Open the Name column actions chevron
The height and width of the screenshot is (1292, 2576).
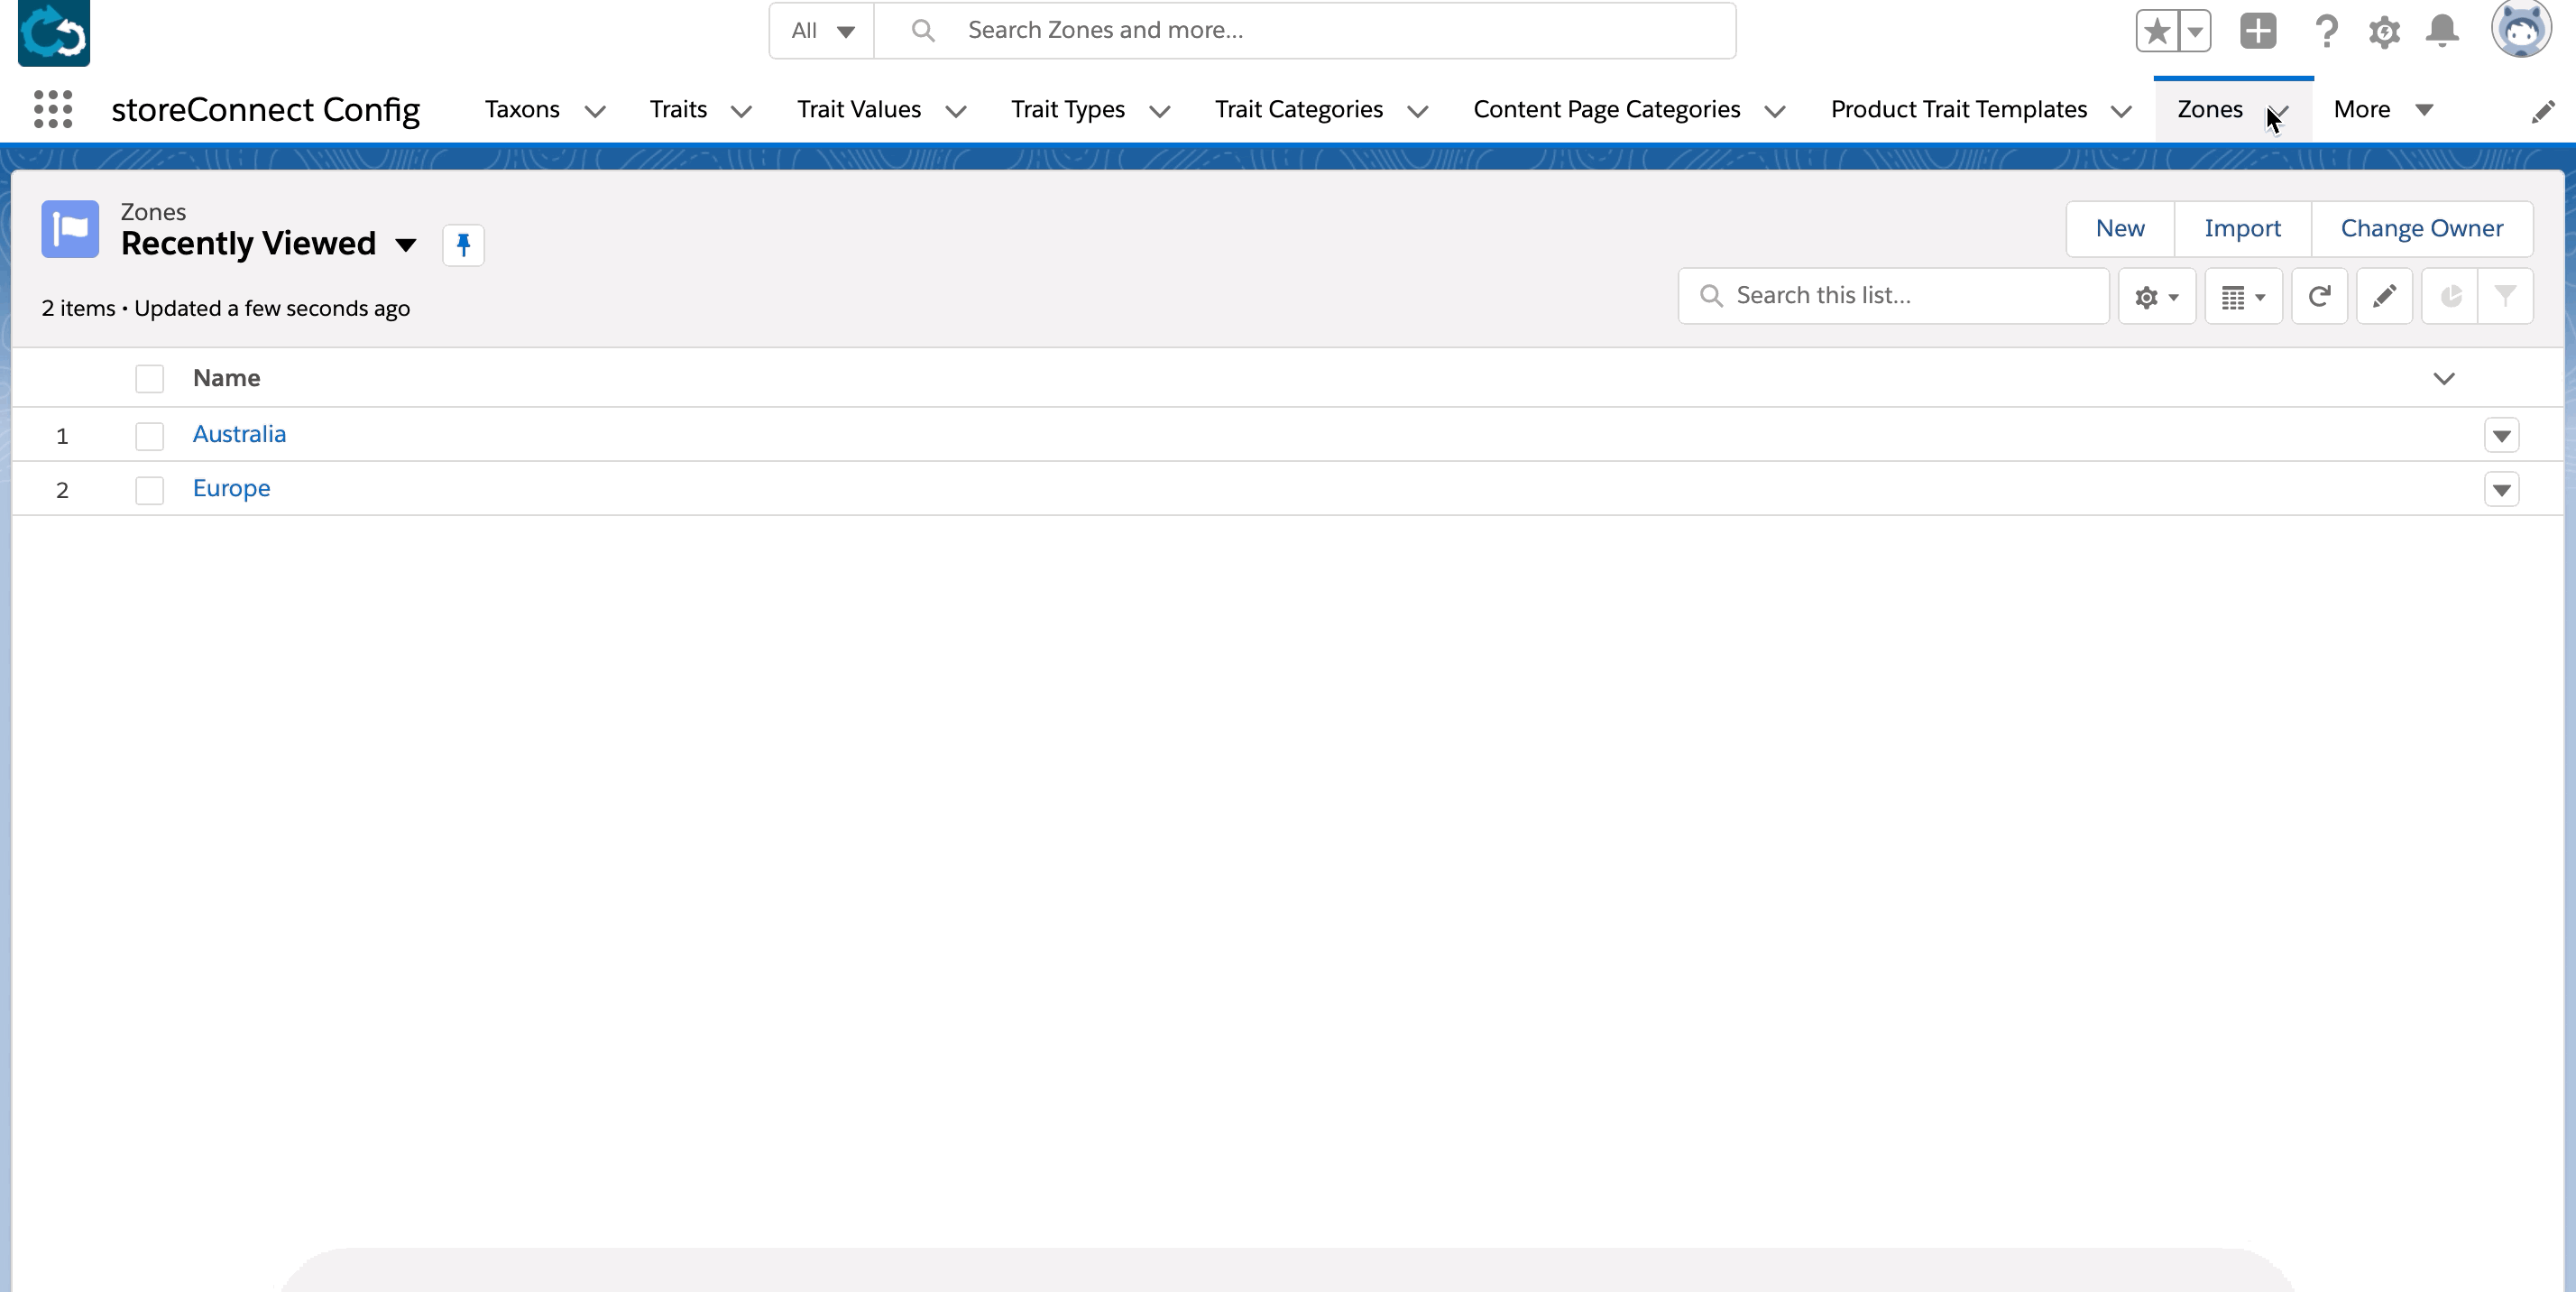coord(2444,379)
